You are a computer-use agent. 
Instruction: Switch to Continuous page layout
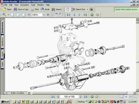126,97
